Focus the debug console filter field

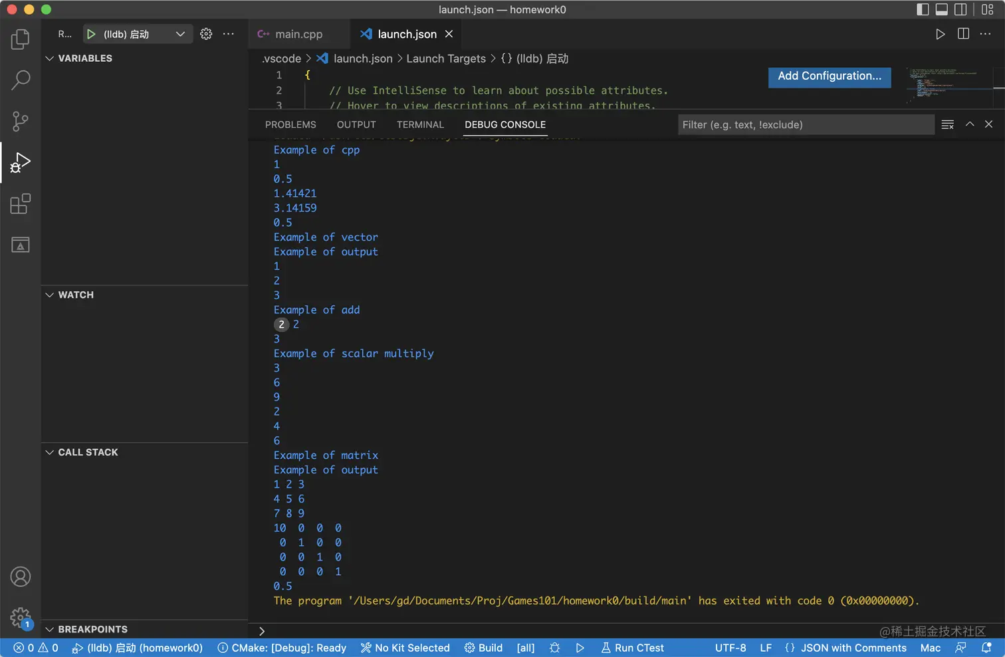(x=804, y=124)
